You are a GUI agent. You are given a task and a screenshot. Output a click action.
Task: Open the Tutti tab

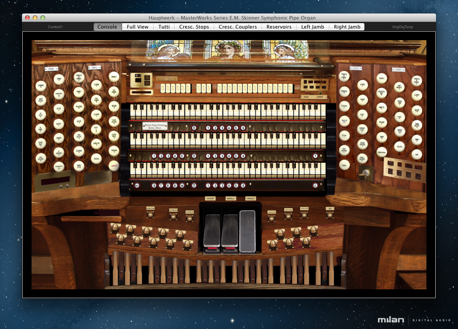(x=164, y=27)
